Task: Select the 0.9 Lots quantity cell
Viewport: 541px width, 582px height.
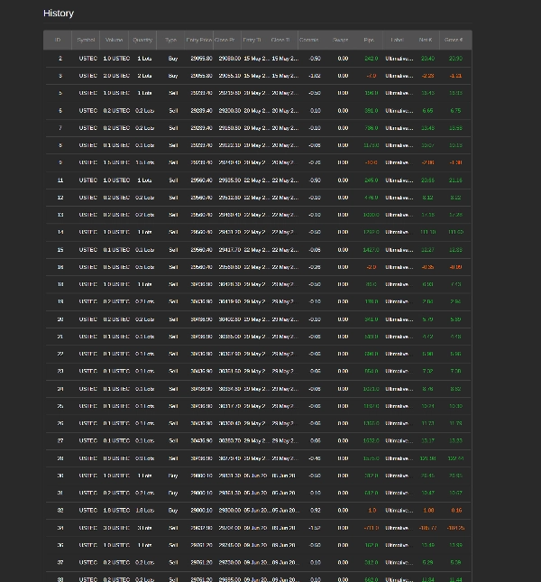Action: [x=144, y=458]
